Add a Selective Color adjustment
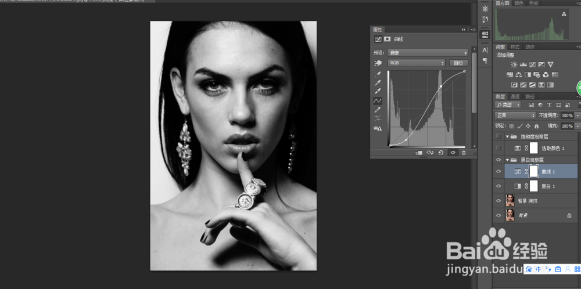The image size is (581, 289). pos(541,85)
